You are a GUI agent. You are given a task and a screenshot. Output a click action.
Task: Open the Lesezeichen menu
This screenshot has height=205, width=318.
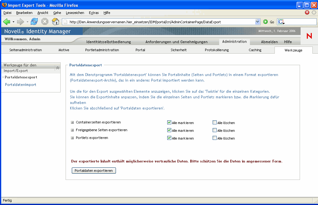pos(75,13)
